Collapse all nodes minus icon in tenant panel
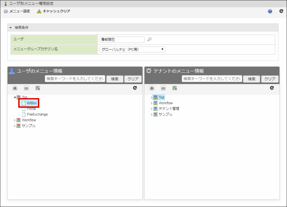Viewport: 287px width, 207px height. 163,88
